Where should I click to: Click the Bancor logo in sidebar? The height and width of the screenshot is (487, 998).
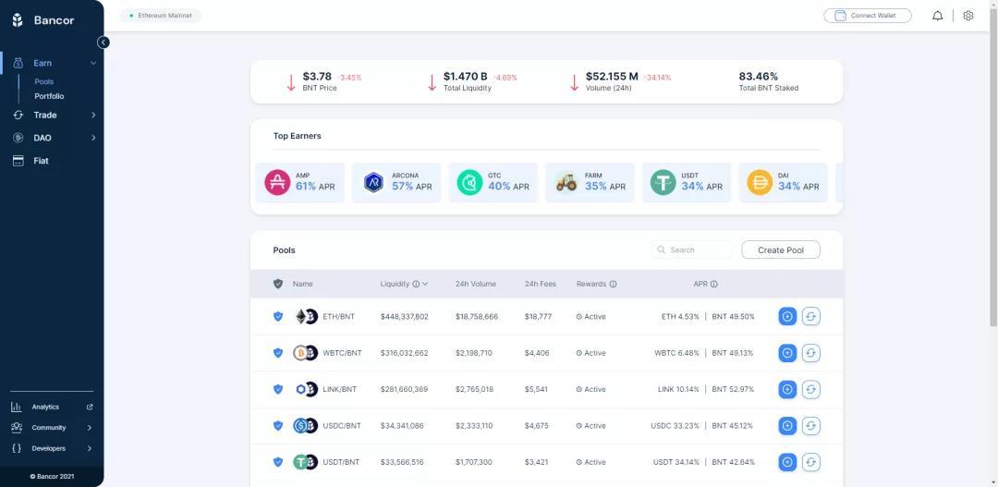pyautogui.click(x=43, y=20)
